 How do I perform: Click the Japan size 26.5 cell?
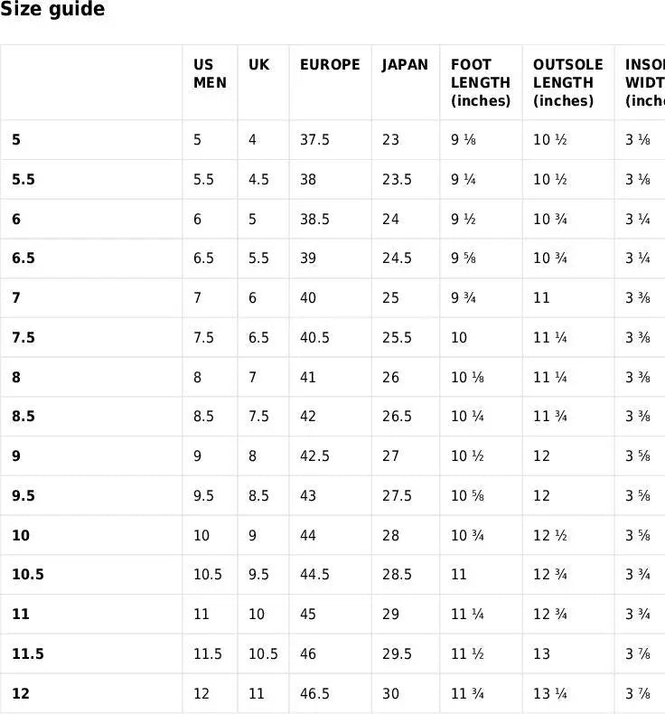[x=397, y=417]
